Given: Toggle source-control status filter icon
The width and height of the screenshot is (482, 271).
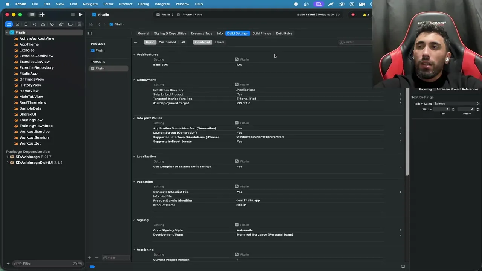Looking at the screenshot, I should coord(80,263).
